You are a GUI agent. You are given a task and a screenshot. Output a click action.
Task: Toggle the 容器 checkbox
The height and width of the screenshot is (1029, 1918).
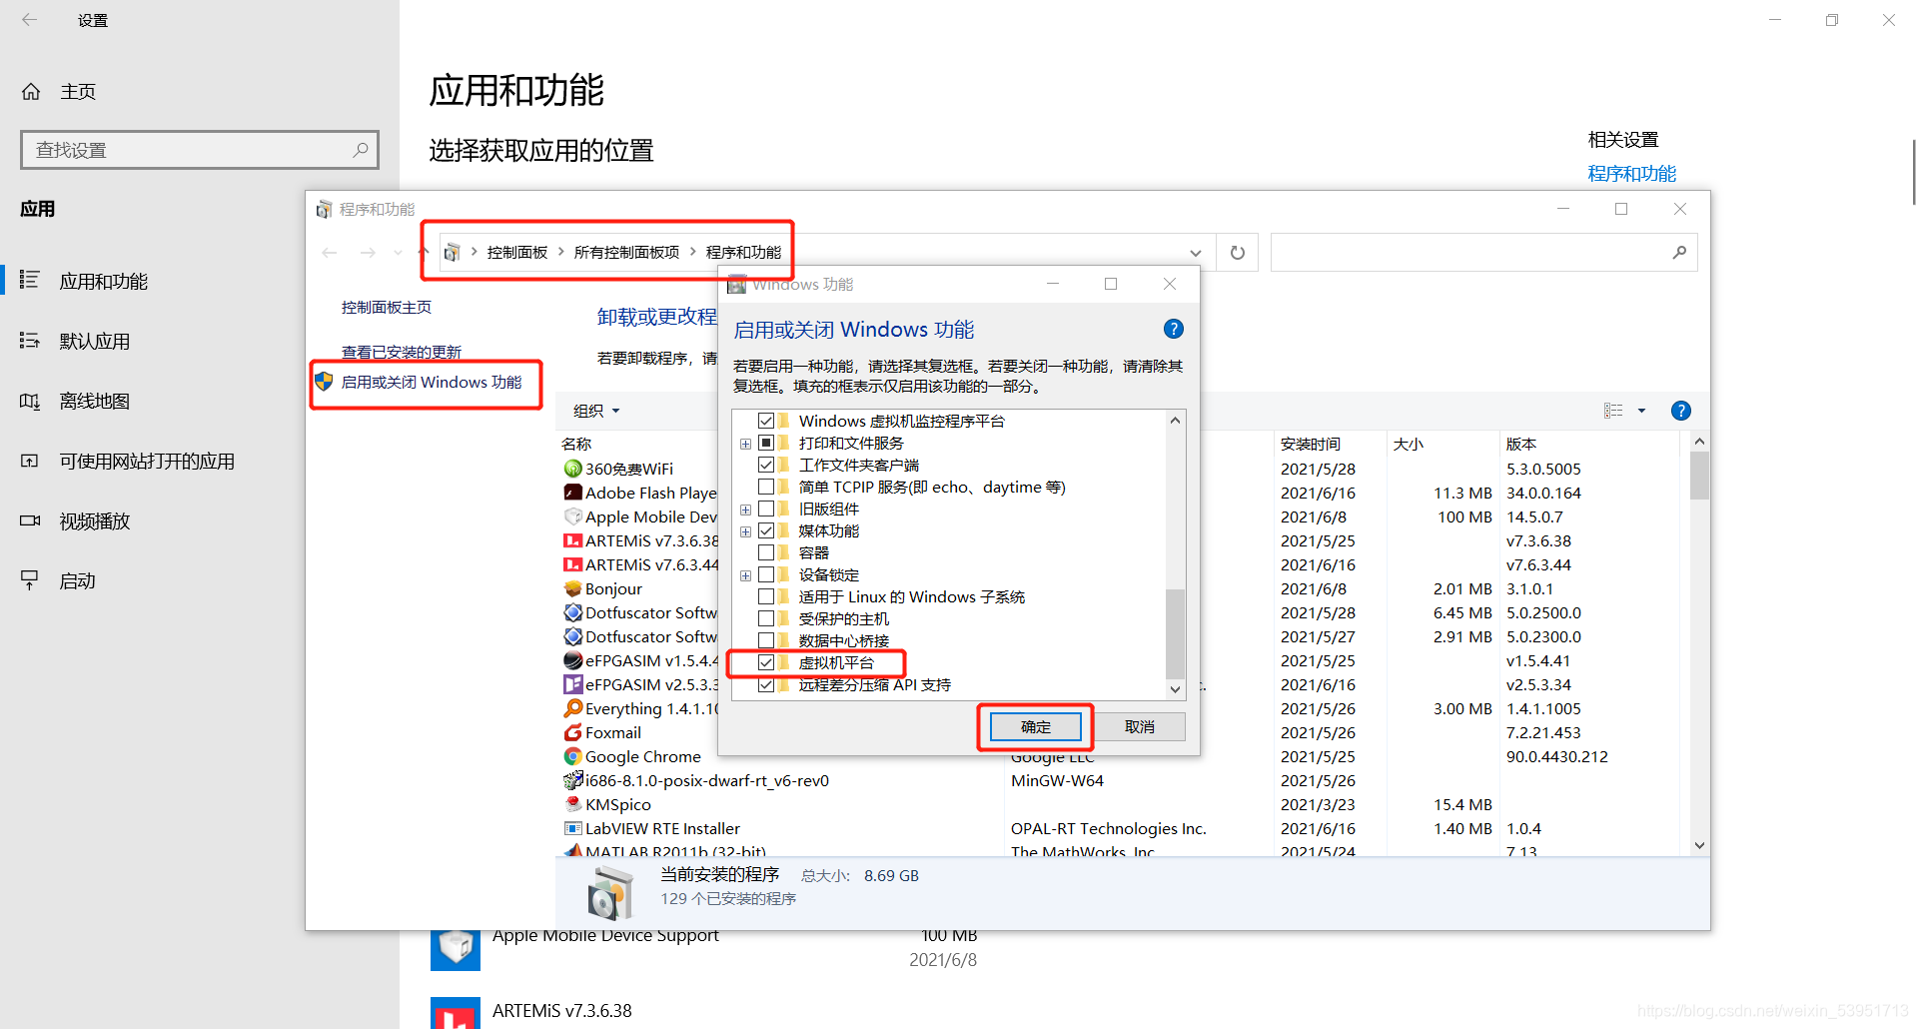(x=766, y=552)
